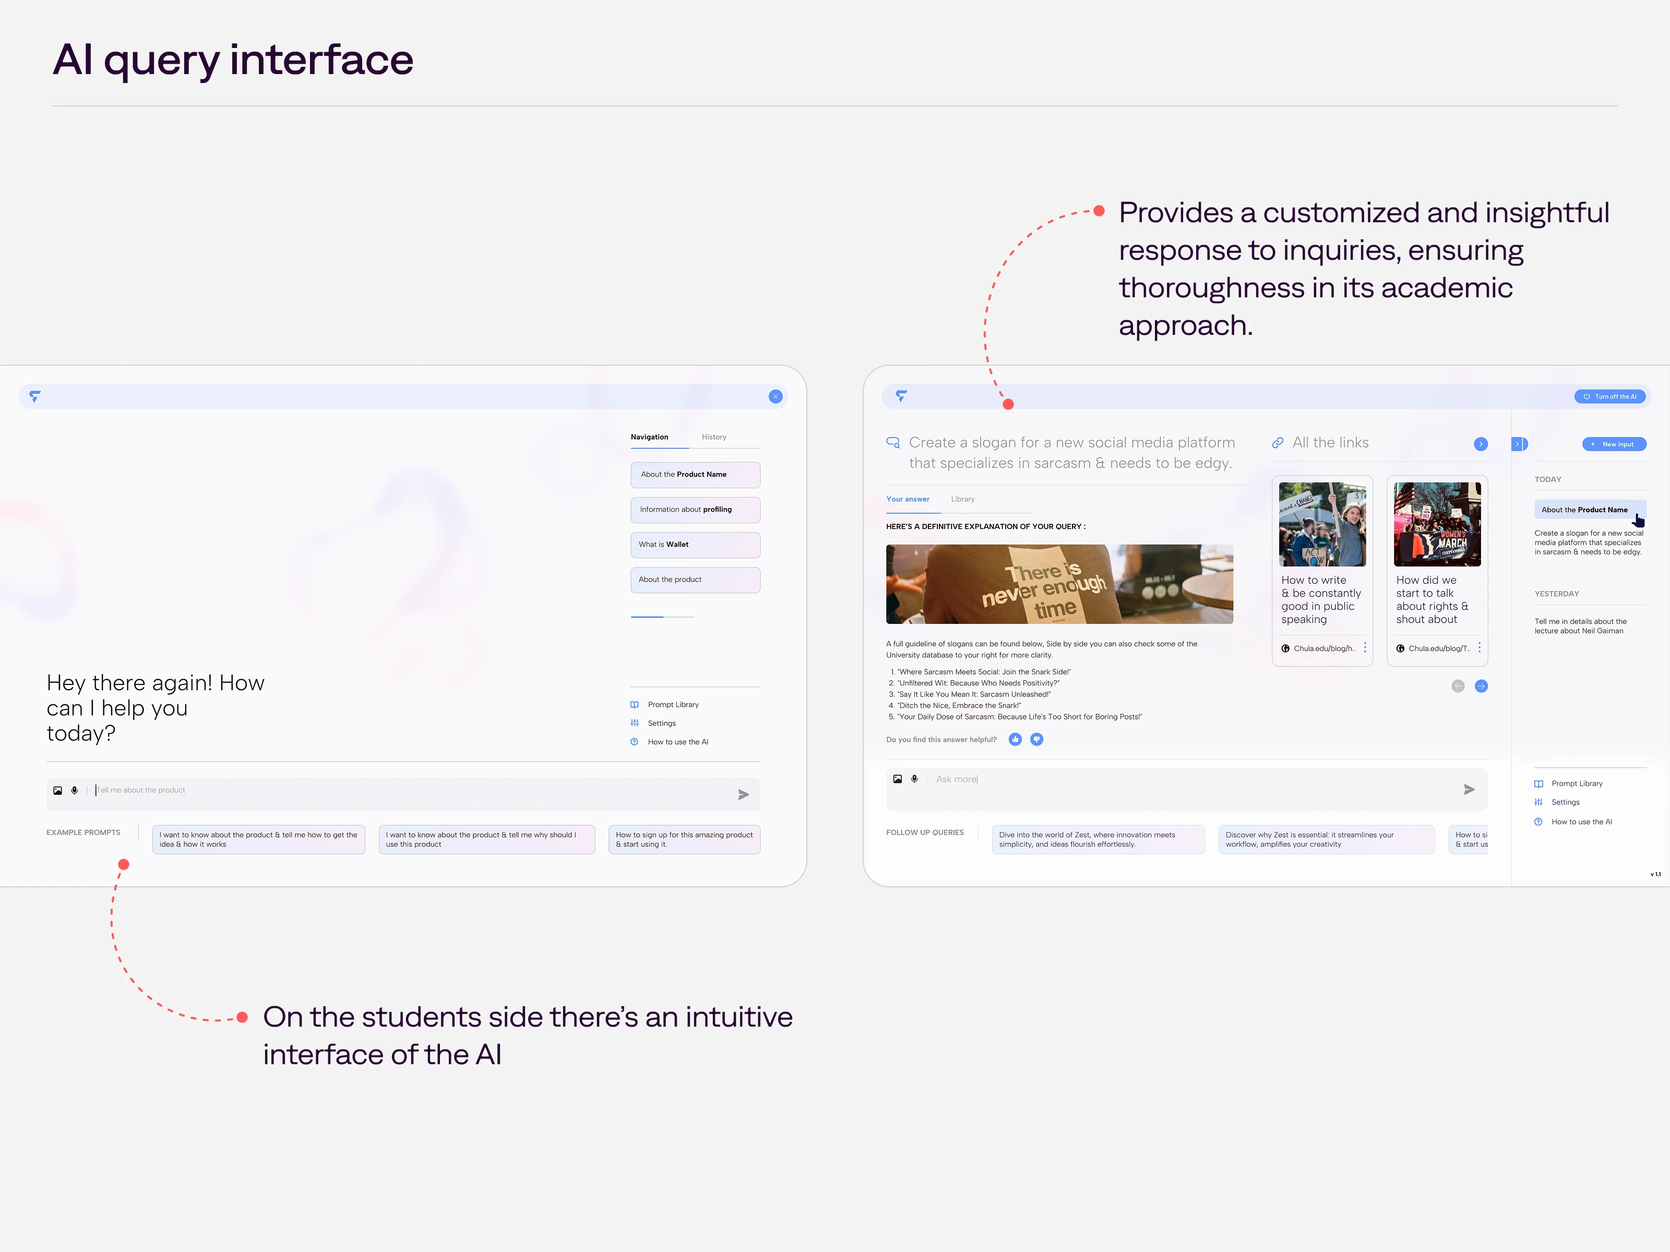Click the next arrow below link cards
This screenshot has height=1252, width=1670.
(1481, 686)
